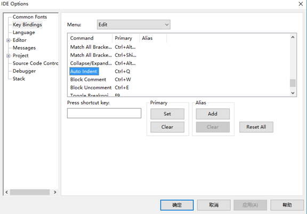Image resolution: width=307 pixels, height=214 pixels.
Task: Select Block Comment command row
Action: [x=179, y=80]
